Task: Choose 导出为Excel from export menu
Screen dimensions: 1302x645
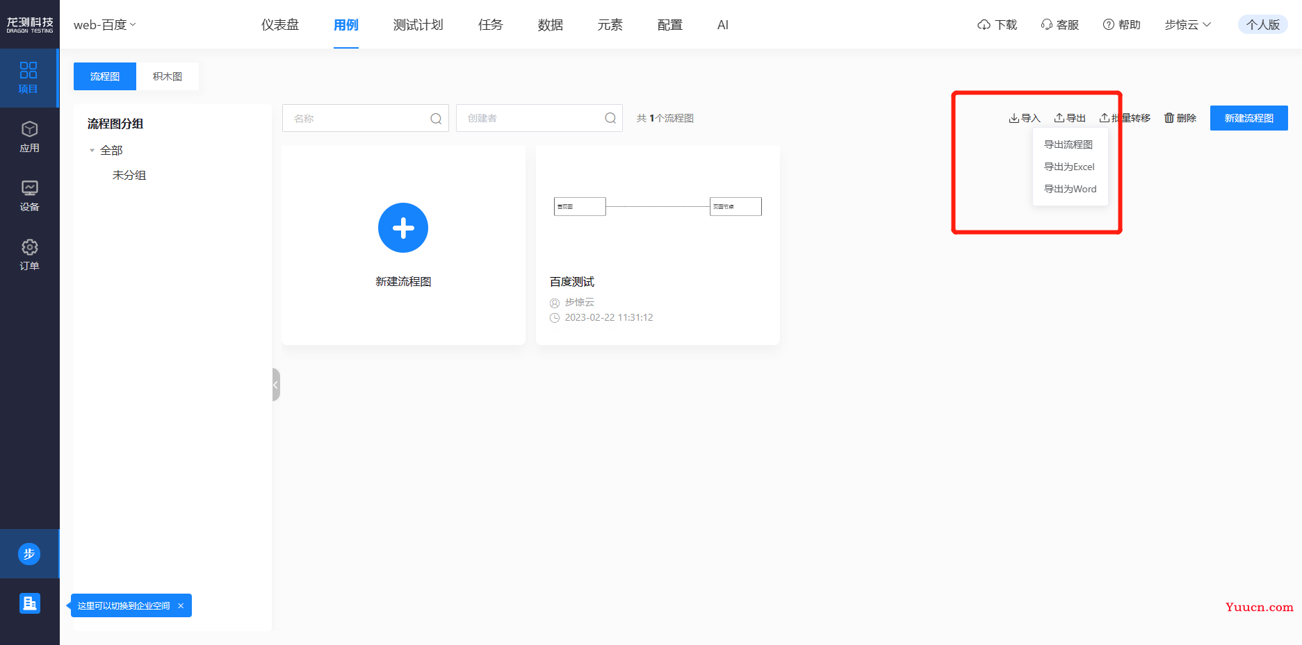Action: coord(1070,167)
